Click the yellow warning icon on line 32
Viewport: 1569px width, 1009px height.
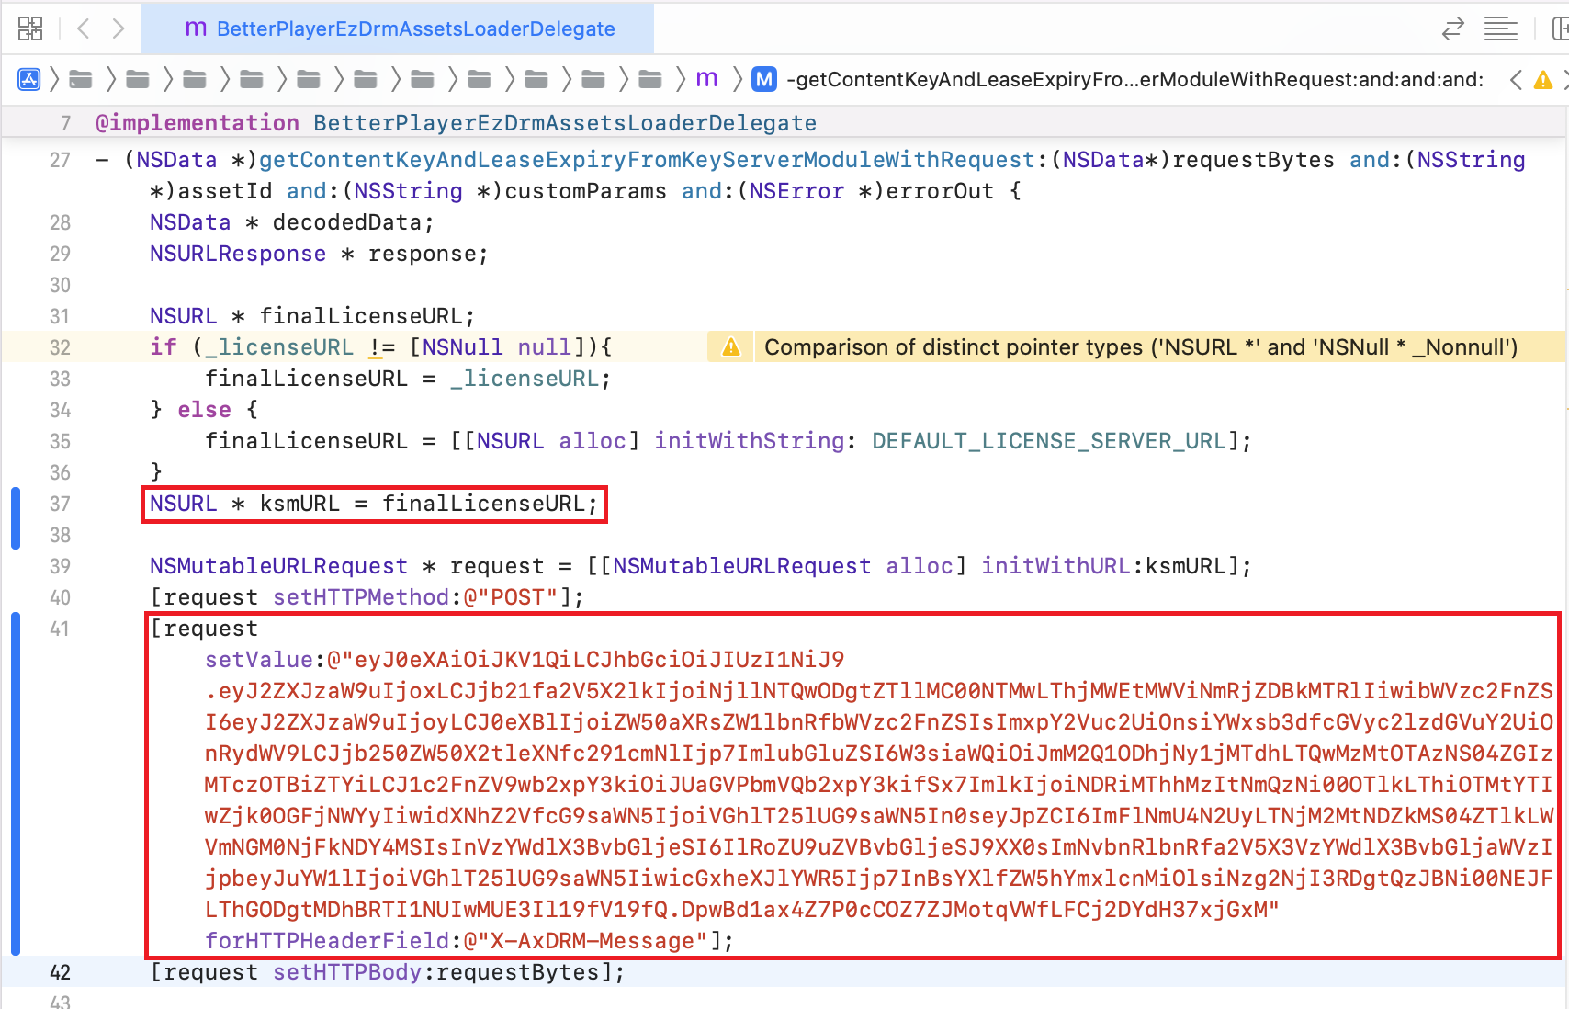pyautogui.click(x=730, y=347)
